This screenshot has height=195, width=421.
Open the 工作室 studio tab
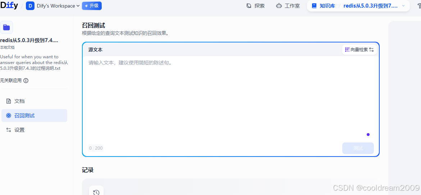[x=288, y=6]
